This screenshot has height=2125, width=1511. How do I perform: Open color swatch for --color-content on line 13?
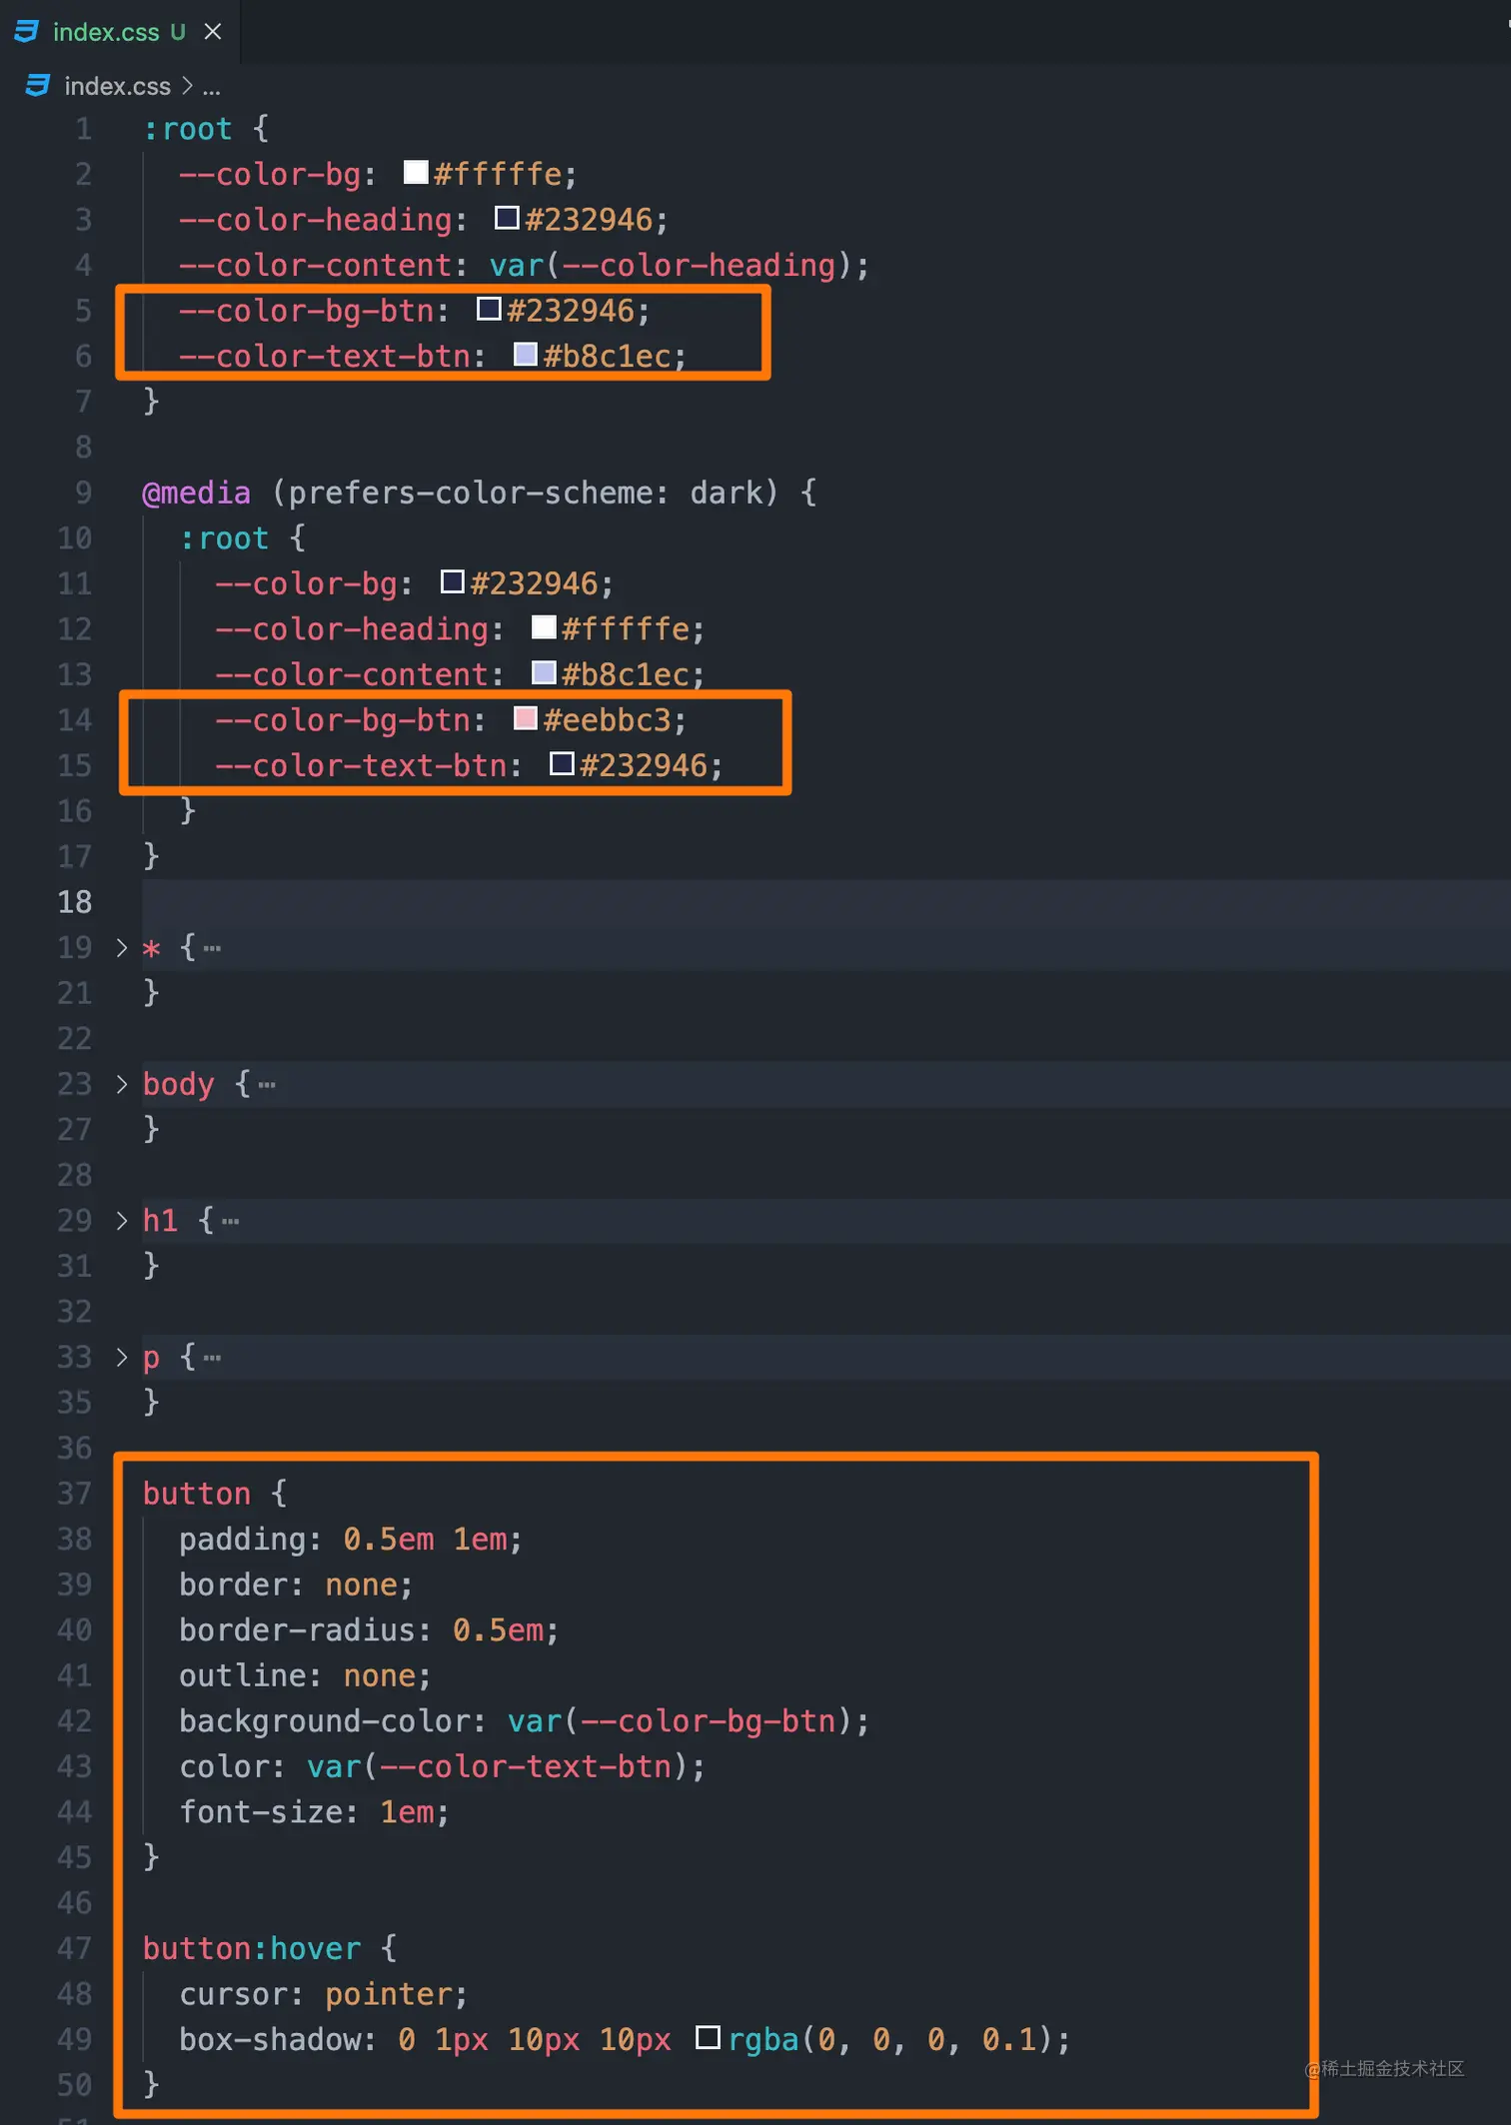point(544,672)
